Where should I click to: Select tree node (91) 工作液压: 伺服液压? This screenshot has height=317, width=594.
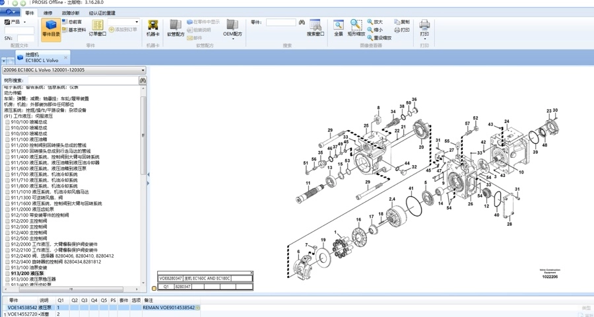point(28,116)
